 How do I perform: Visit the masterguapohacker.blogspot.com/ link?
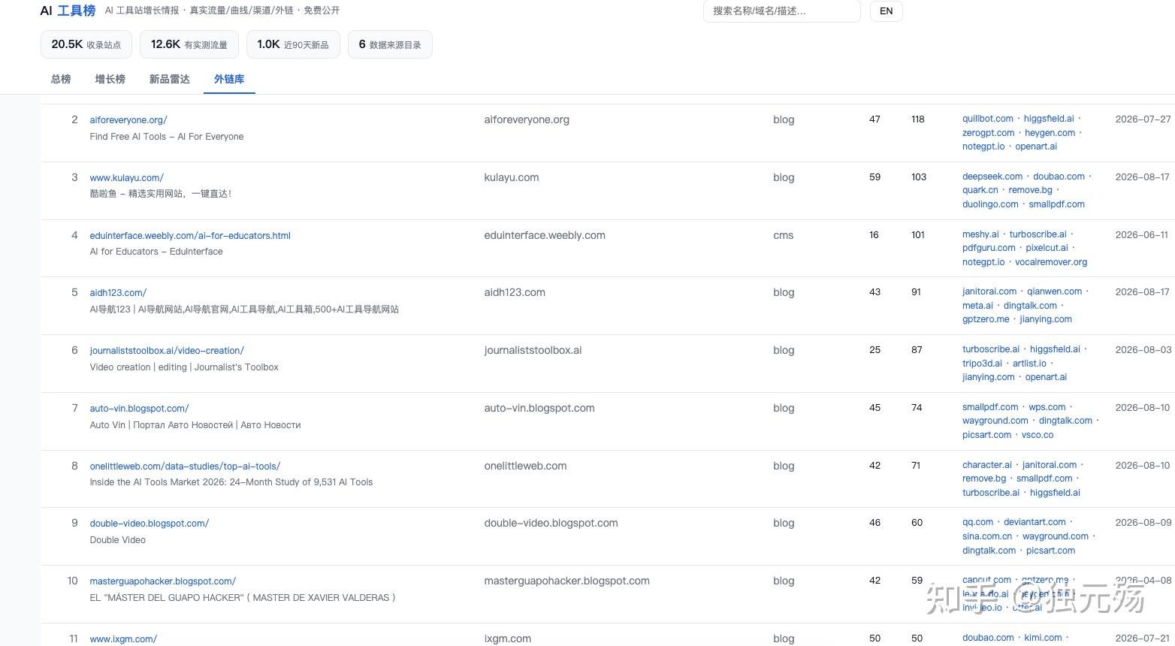point(163,581)
